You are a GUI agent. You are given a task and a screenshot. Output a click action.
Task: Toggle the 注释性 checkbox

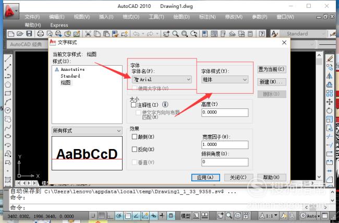point(134,105)
